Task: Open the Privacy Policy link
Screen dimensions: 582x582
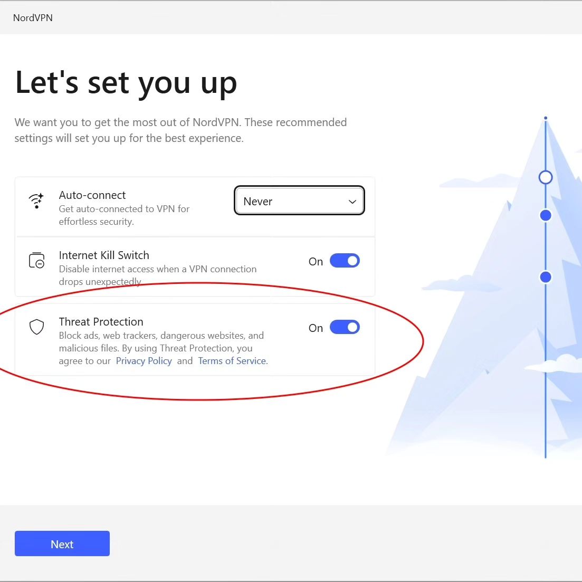Action: click(x=144, y=361)
